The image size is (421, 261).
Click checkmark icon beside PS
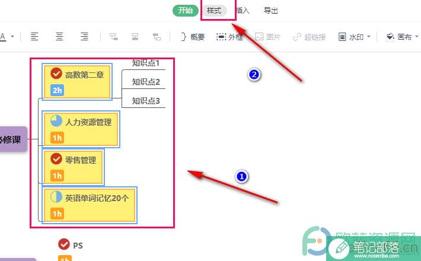(x=64, y=244)
